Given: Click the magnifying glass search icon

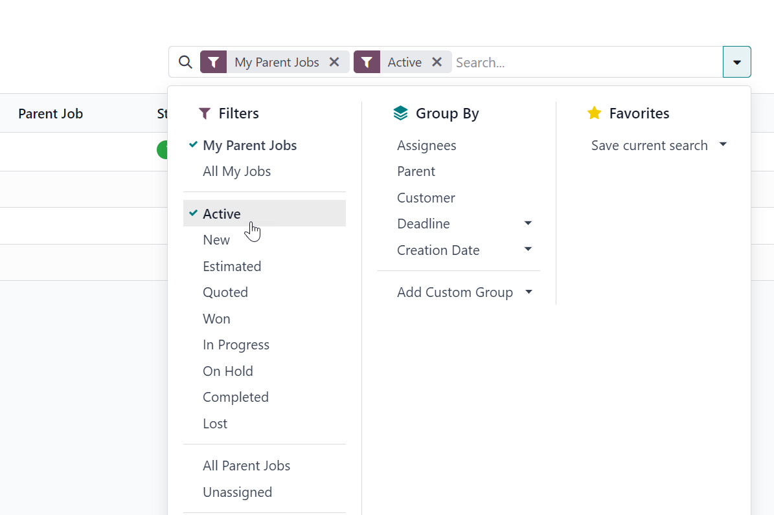Looking at the screenshot, I should point(185,62).
